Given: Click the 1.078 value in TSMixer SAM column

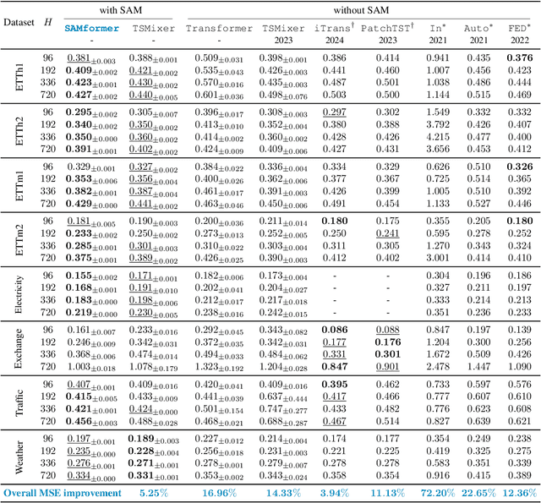Looking at the screenshot, I should (x=154, y=367).
